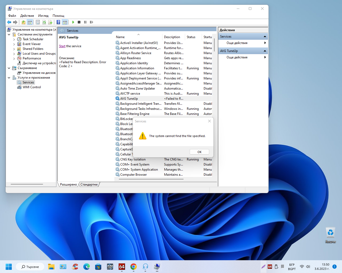Select the ActiveX Installer (AxInstSV) service row
Viewport: 342px width, 273px height.
pos(164,43)
